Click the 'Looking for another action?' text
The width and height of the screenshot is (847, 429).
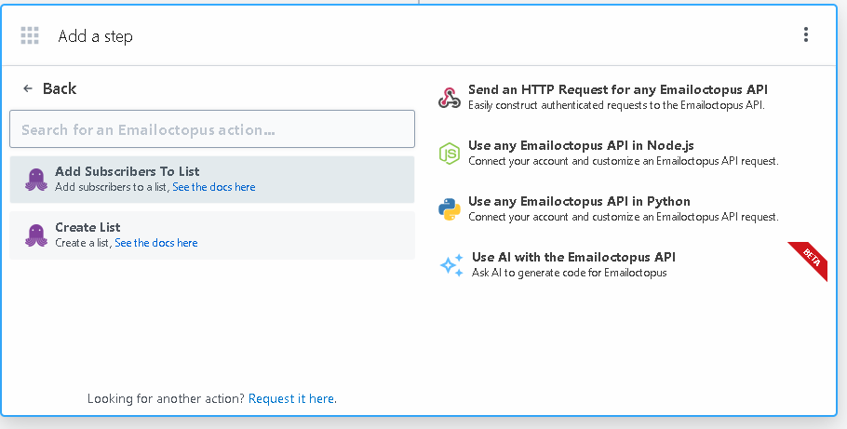tap(167, 398)
